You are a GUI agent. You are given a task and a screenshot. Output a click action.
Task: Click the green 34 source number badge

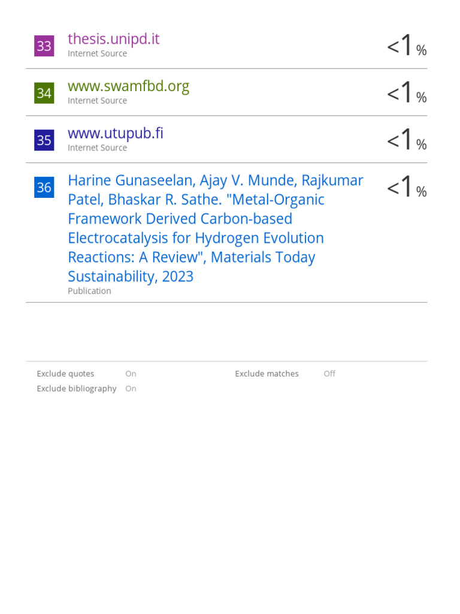(x=44, y=94)
